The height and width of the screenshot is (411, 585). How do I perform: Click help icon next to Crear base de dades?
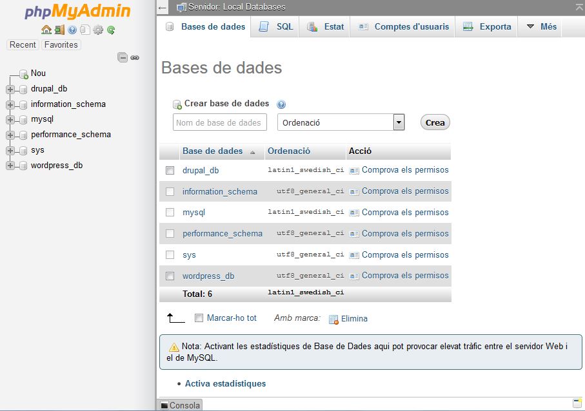[x=281, y=104]
